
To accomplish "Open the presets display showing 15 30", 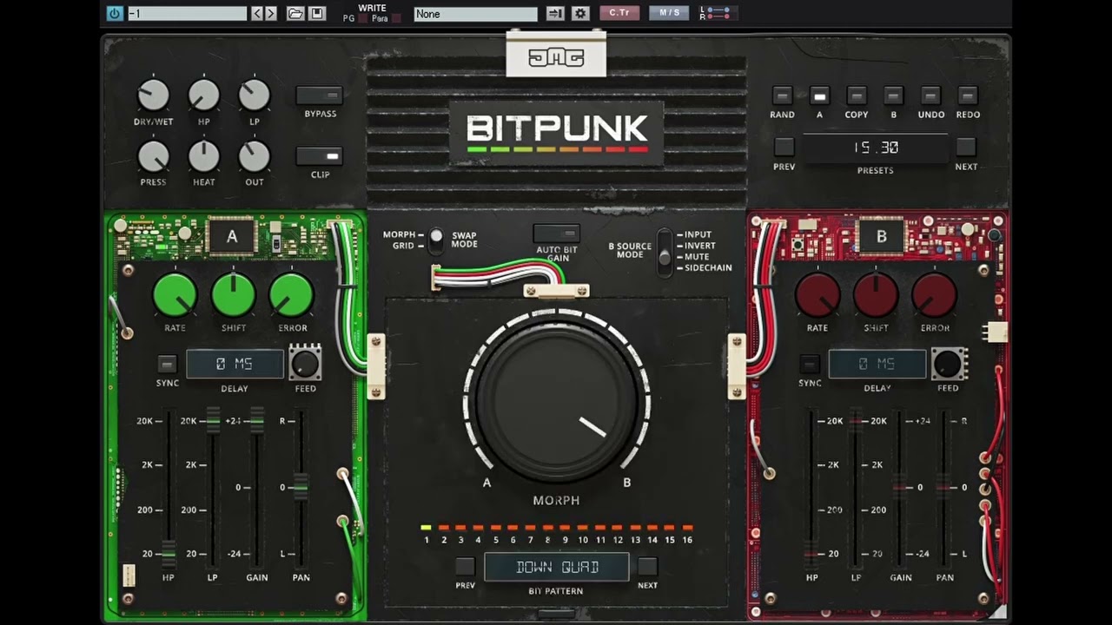I will (875, 148).
